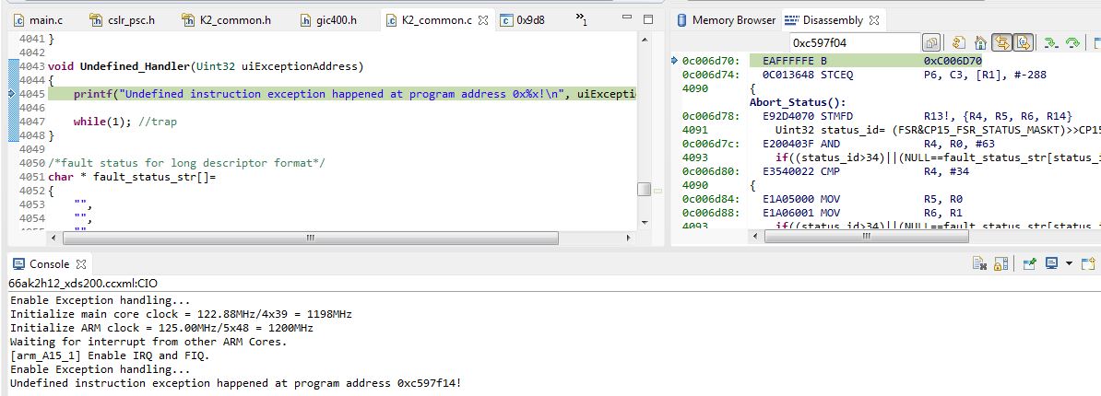Viewport: 1101px width, 396px height.
Task: Close the K2_common.c editor tab
Action: (x=483, y=20)
